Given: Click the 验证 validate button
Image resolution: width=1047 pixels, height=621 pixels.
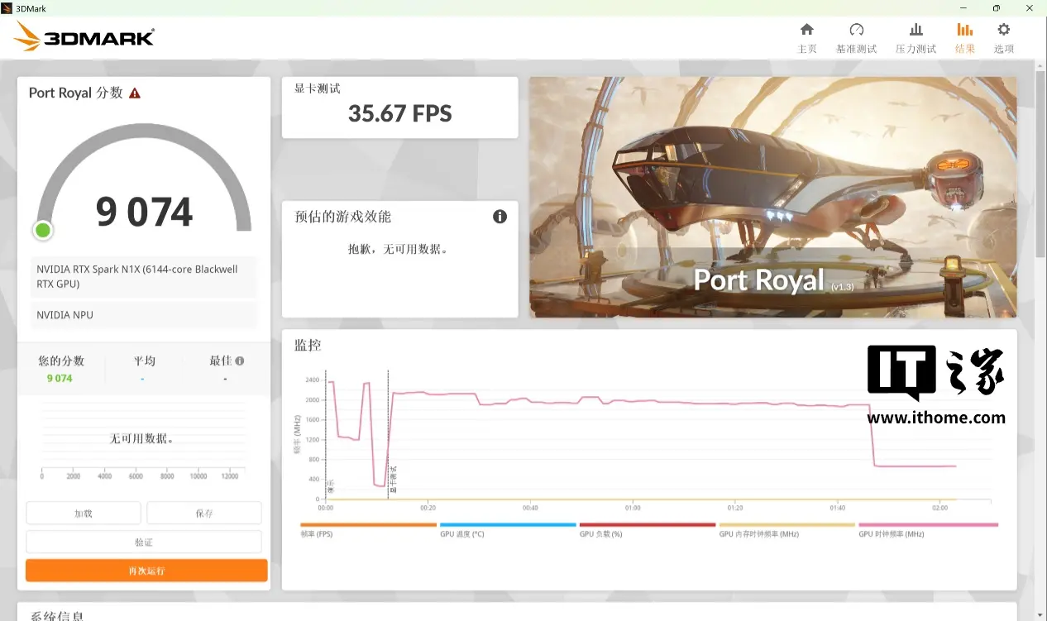Looking at the screenshot, I should pos(144,542).
